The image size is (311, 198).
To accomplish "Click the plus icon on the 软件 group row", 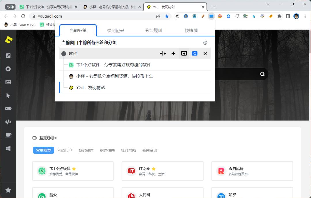I will coord(173,53).
